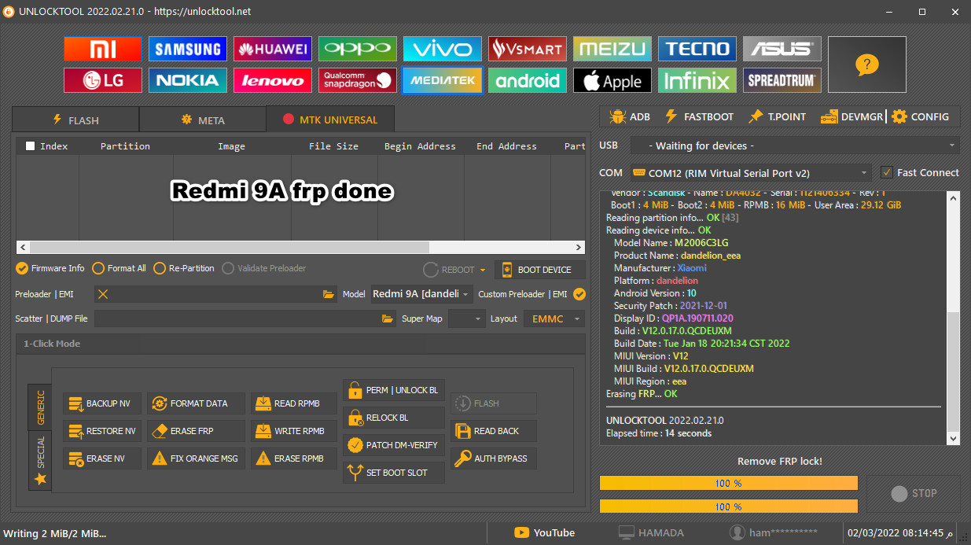The height and width of the screenshot is (545, 971).
Task: Toggle Custom Preloader EMI checkmark
Action: point(579,294)
